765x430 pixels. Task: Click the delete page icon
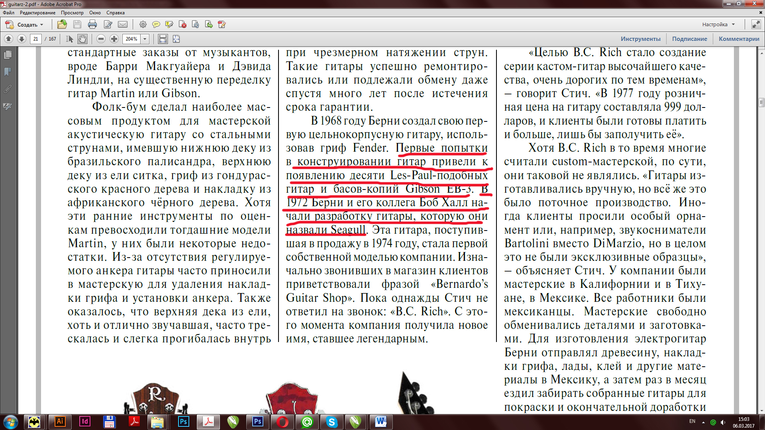[182, 25]
